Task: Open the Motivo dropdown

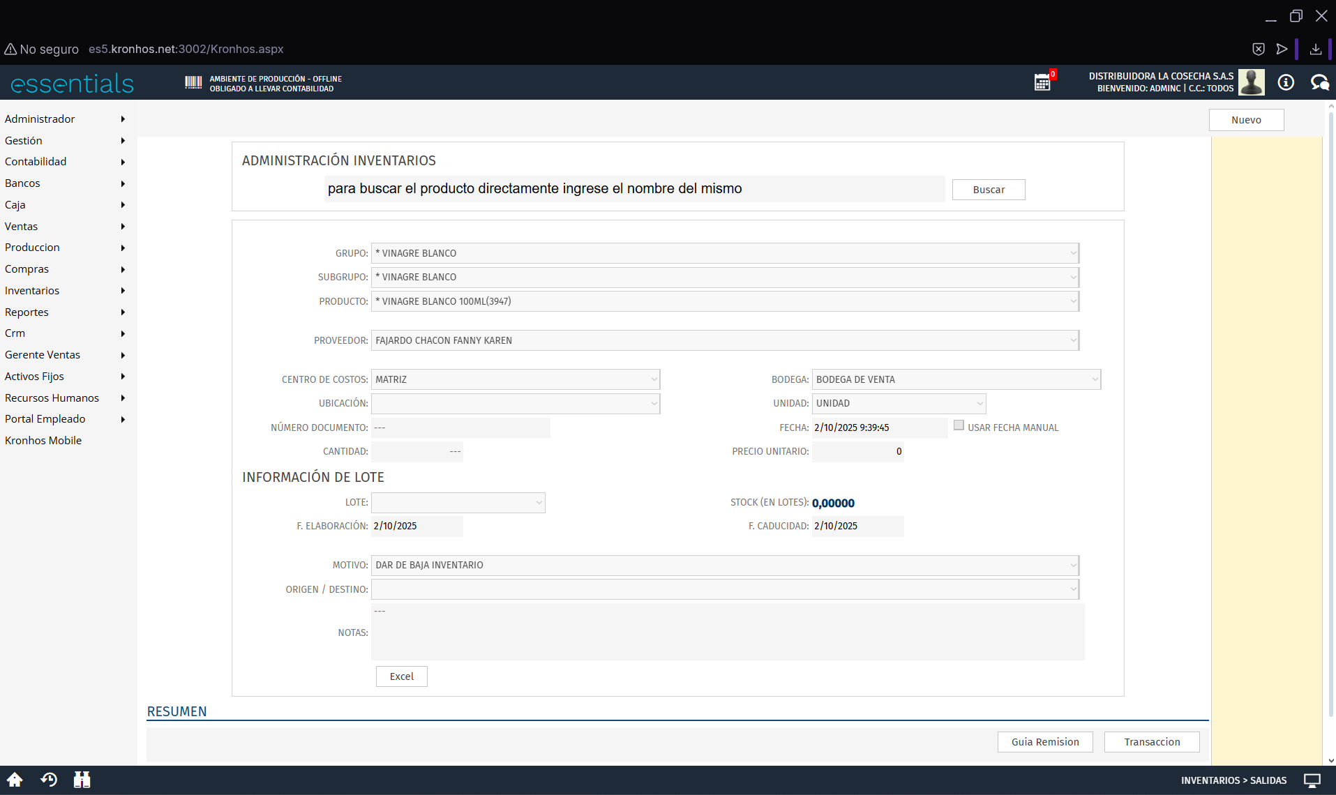Action: (x=725, y=565)
